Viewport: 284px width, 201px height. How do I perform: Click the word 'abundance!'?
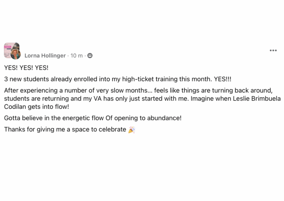tap(164, 118)
